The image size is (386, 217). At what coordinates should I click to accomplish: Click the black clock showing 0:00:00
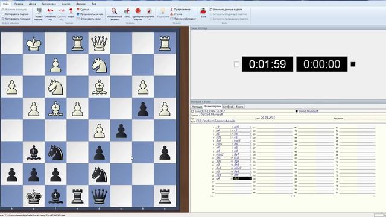point(321,64)
